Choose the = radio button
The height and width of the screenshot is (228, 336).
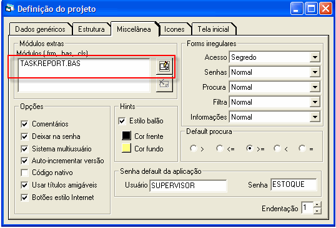302,148
